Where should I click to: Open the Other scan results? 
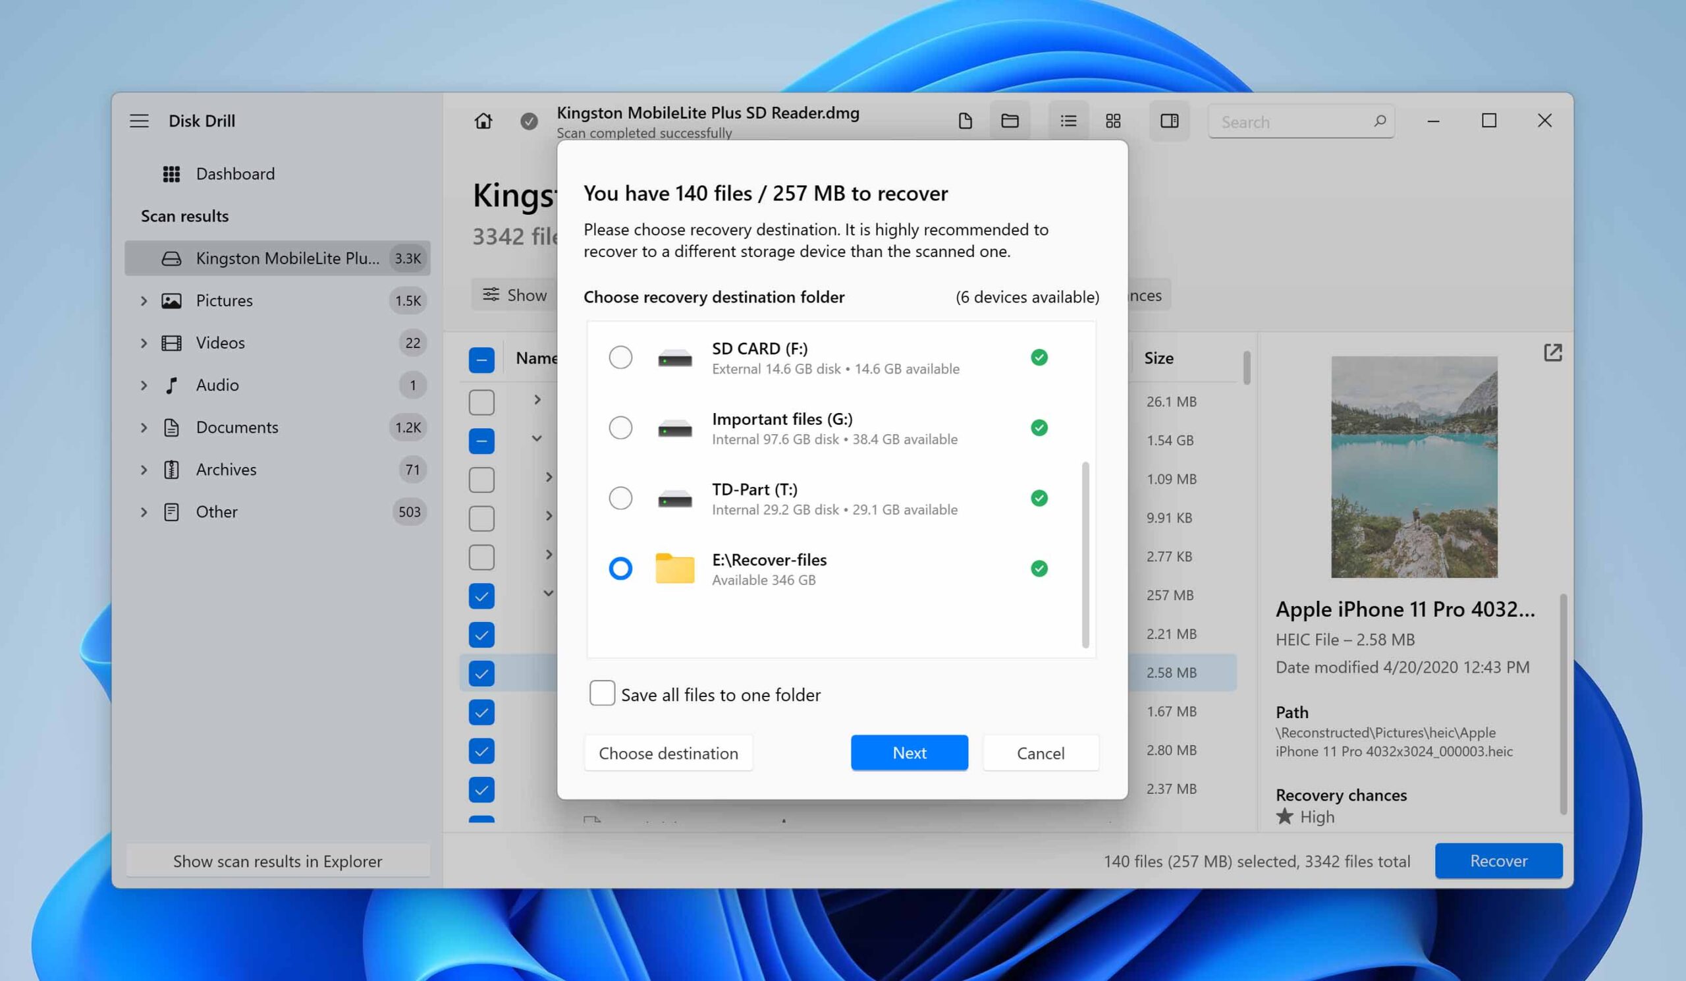(x=277, y=512)
